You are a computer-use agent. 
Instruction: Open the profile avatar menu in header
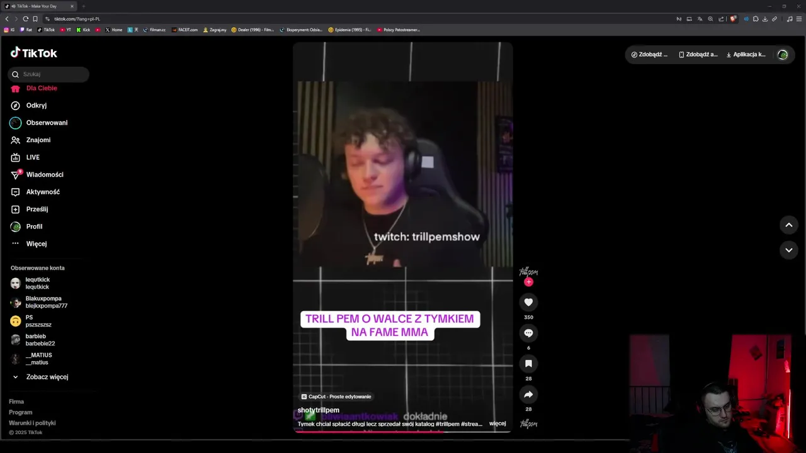pos(783,55)
